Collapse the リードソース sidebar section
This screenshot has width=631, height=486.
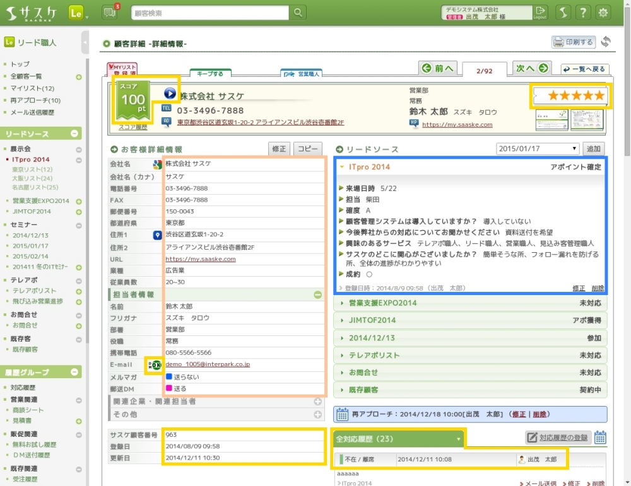coord(74,134)
